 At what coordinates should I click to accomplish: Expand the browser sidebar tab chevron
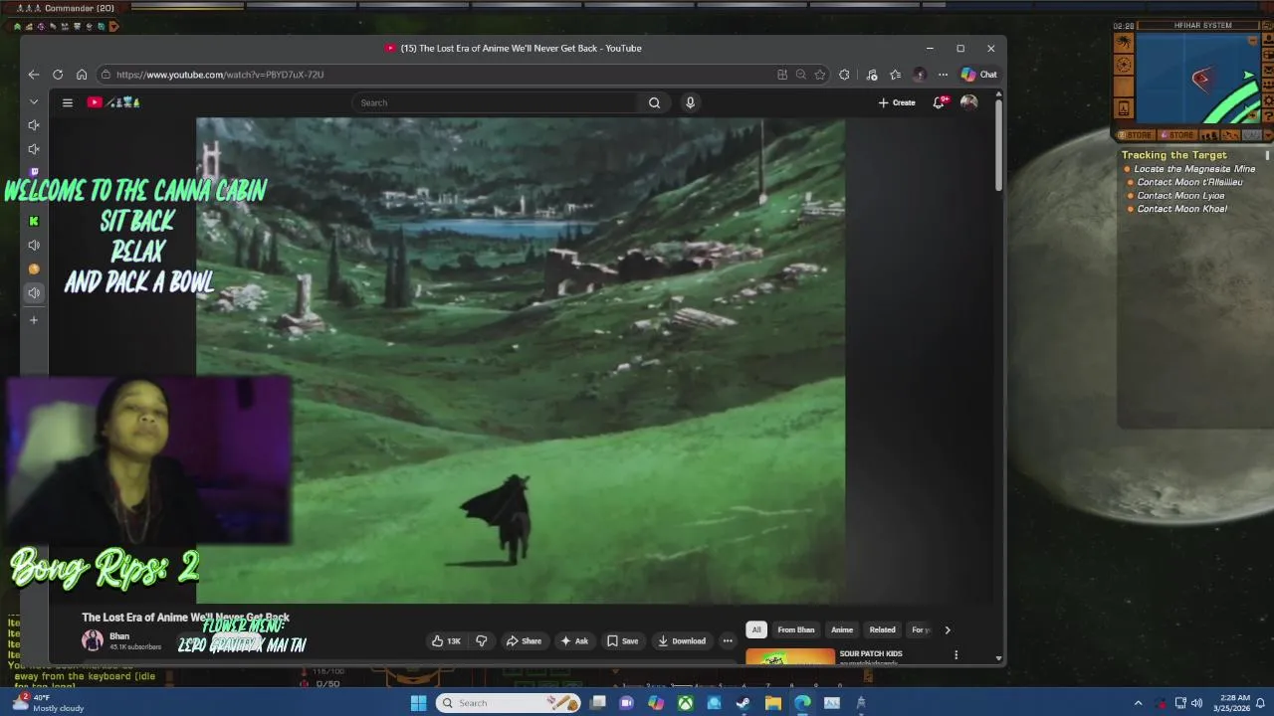34,101
